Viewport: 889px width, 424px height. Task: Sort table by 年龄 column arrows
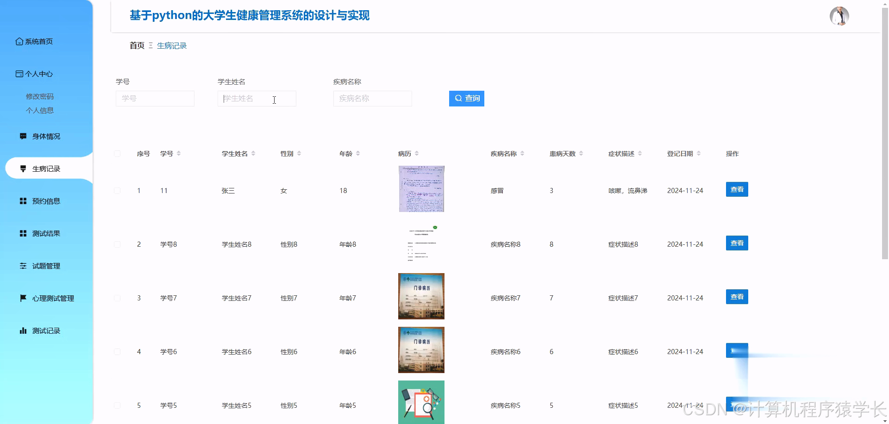(x=358, y=154)
